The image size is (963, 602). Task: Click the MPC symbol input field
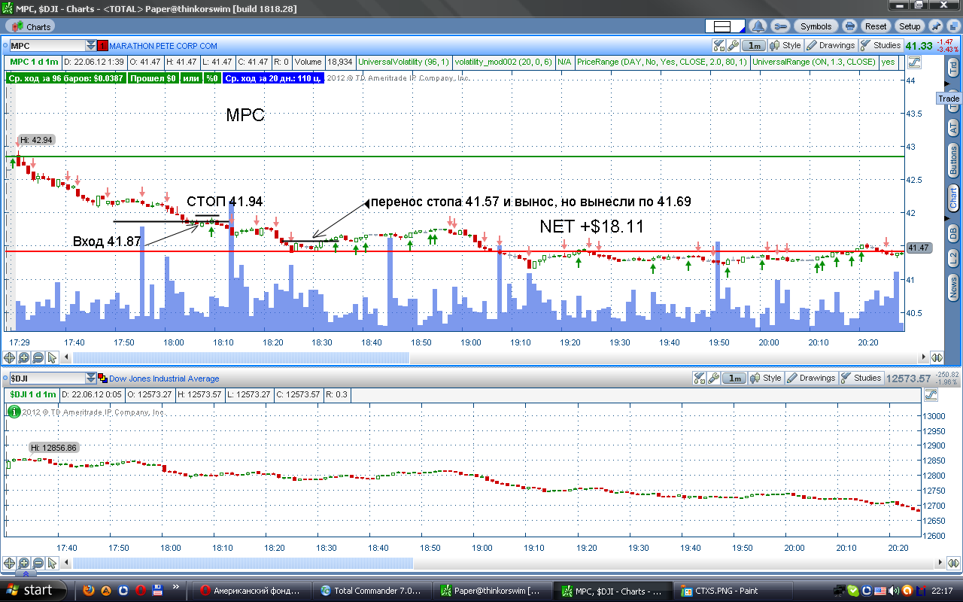coord(47,46)
